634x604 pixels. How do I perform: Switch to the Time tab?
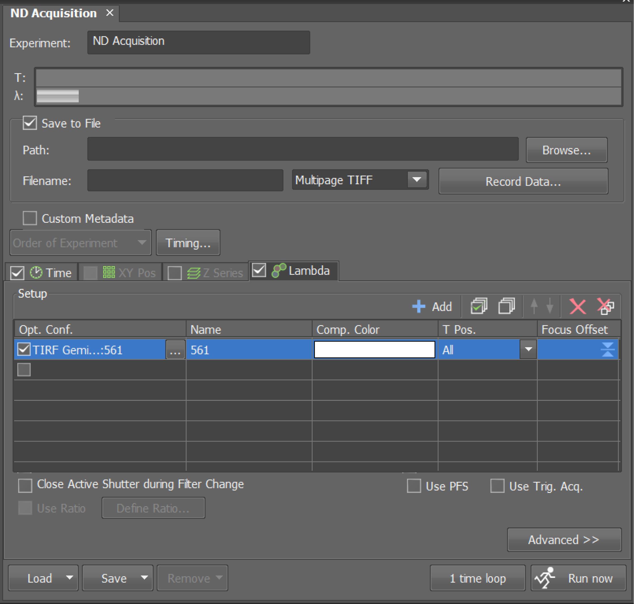tap(42, 272)
